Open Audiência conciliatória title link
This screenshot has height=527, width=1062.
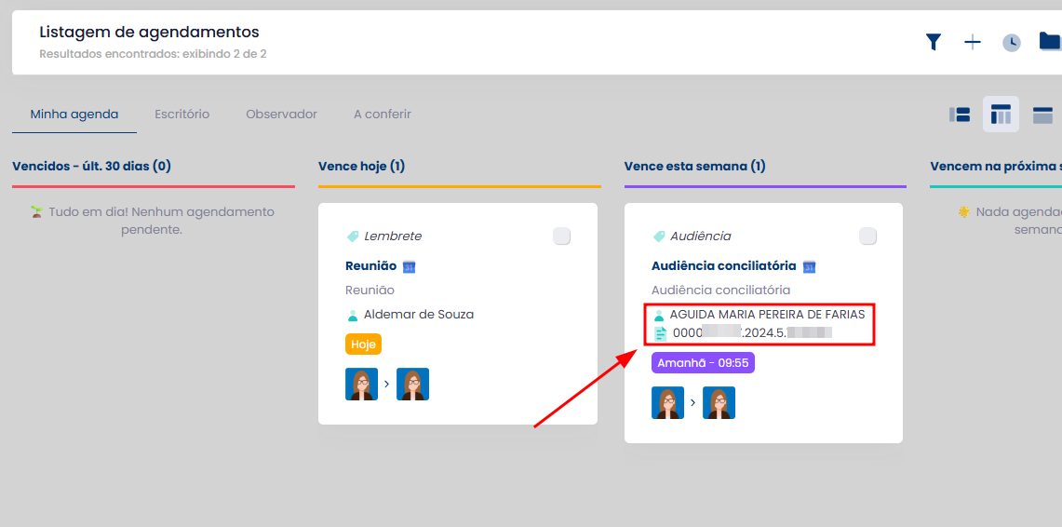pyautogui.click(x=723, y=266)
